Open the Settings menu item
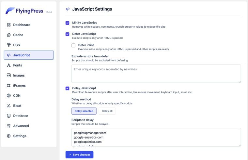 pos(20,136)
